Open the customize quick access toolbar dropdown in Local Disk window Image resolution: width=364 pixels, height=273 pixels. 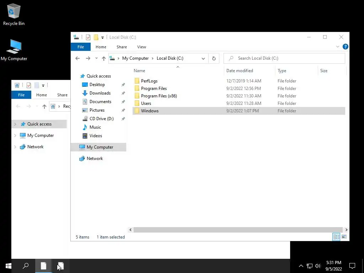[x=102, y=37]
